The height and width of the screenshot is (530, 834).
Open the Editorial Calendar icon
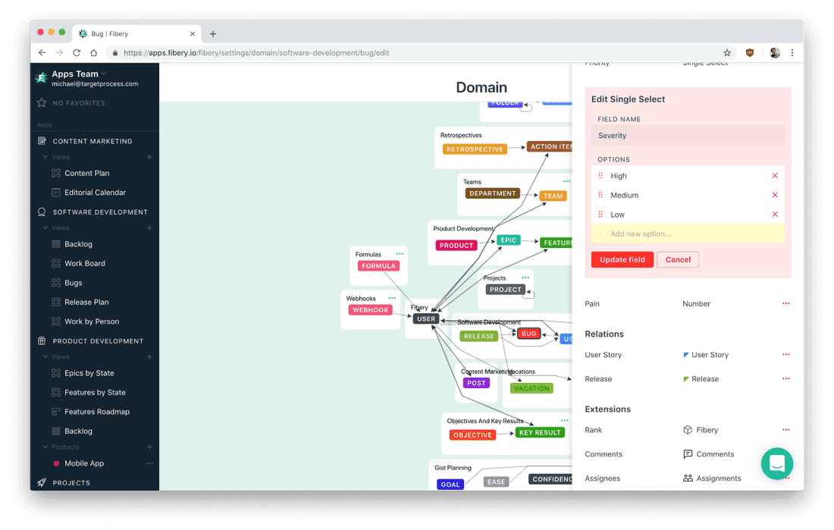pos(56,192)
